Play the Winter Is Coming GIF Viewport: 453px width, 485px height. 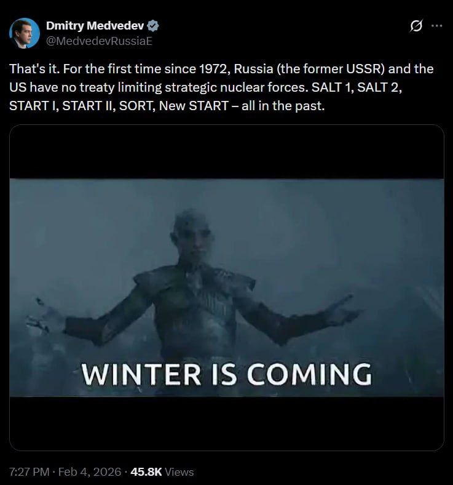(x=227, y=287)
